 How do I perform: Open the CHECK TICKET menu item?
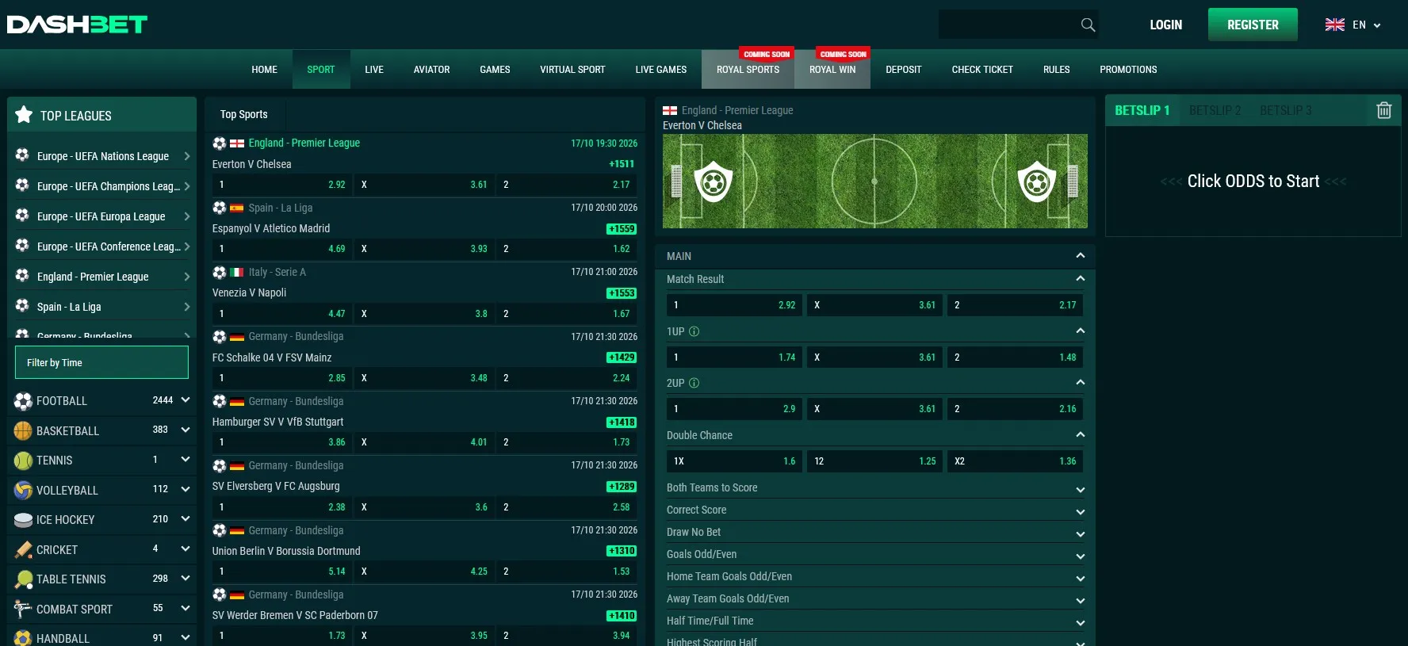click(982, 70)
